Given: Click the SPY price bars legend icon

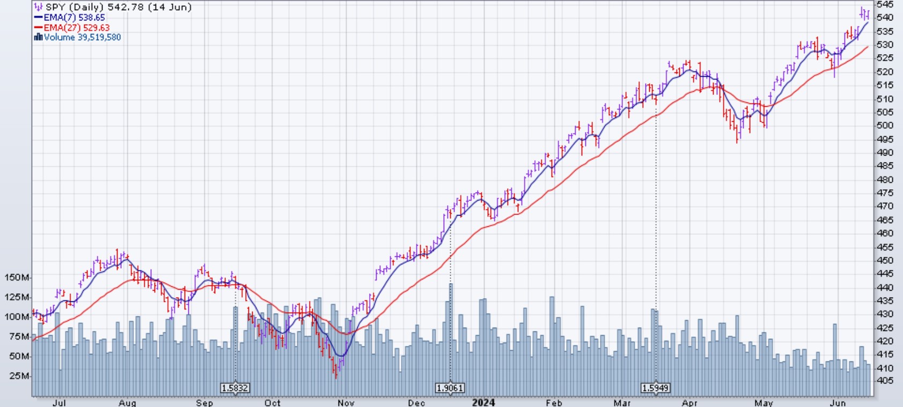Looking at the screenshot, I should click(38, 8).
